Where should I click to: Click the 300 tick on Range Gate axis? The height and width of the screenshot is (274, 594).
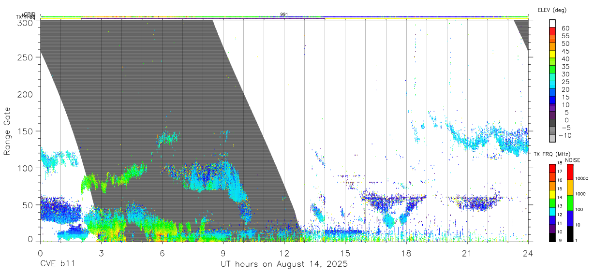[x=25, y=23]
